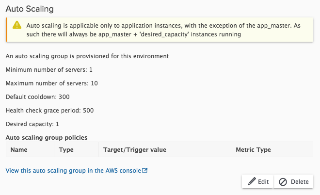Click the external link icon after AWS console

[144, 171]
